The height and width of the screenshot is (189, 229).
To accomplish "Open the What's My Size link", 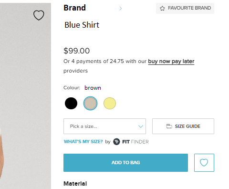I will pos(83,142).
